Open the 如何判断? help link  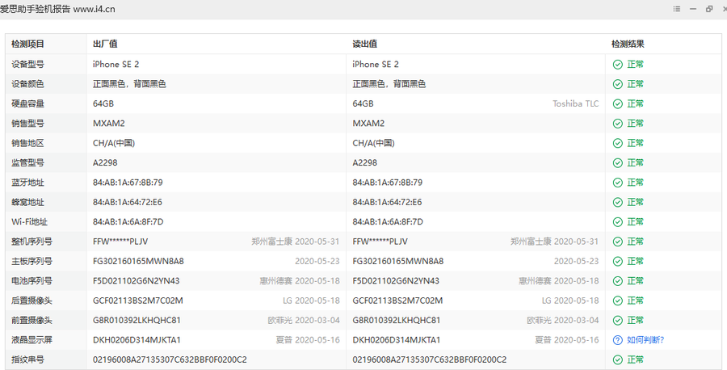tap(645, 340)
